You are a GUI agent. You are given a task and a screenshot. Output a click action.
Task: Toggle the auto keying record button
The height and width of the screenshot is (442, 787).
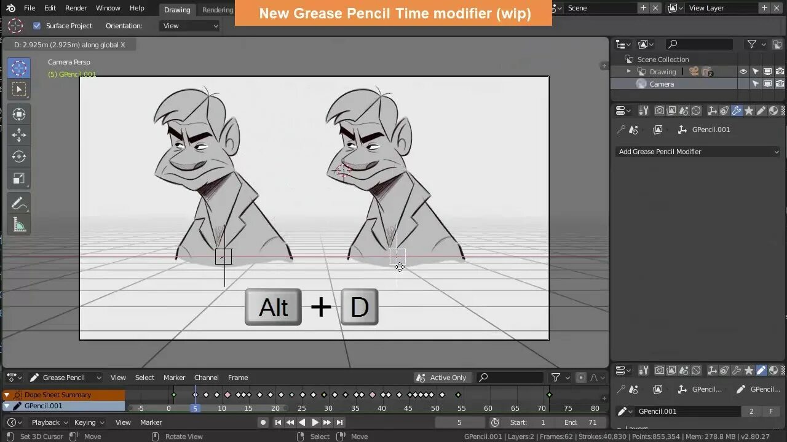[x=263, y=422]
